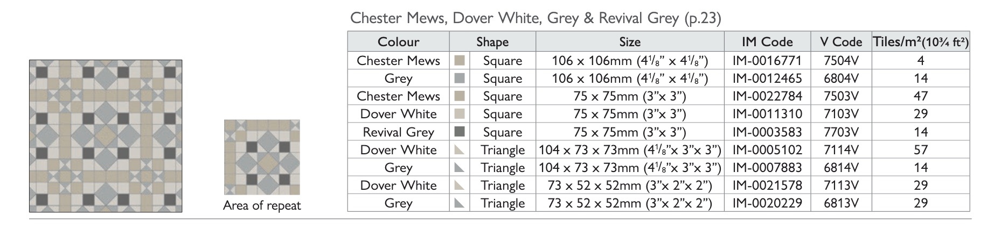Viewport: 987px width, 243px height.
Task: Click the large tile pattern preview image
Action: (106, 136)
